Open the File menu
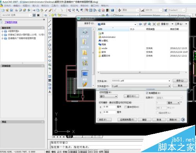Viewport: 196px width, 153px height. coord(7,5)
